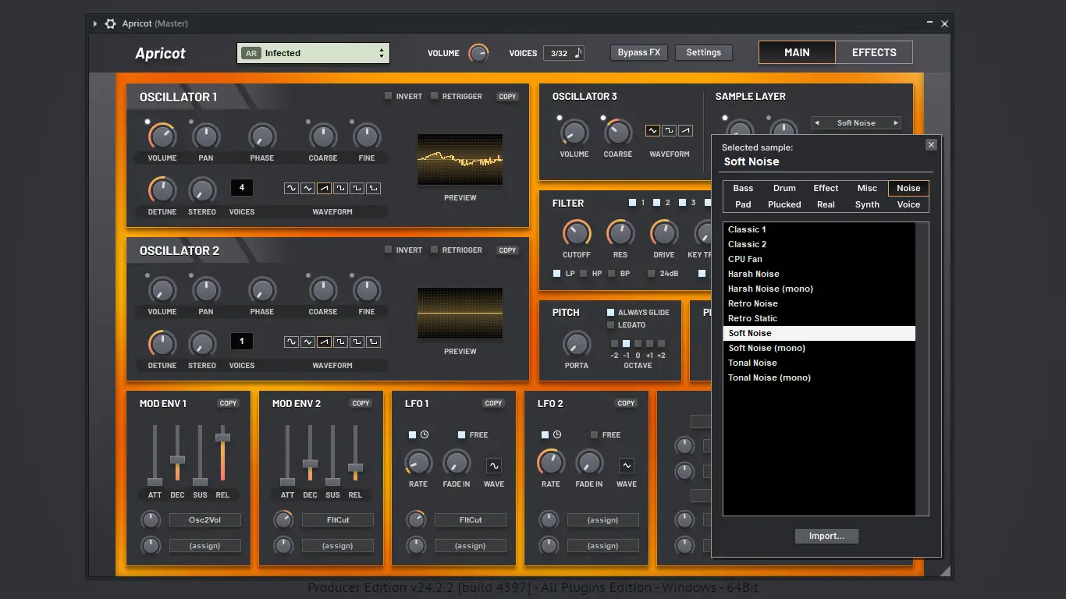Toggle the LP filter type checkbox
Viewport: 1066px width, 599px height.
[556, 274]
